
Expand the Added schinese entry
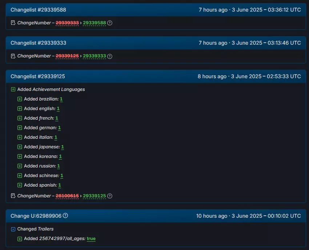(x=20, y=176)
